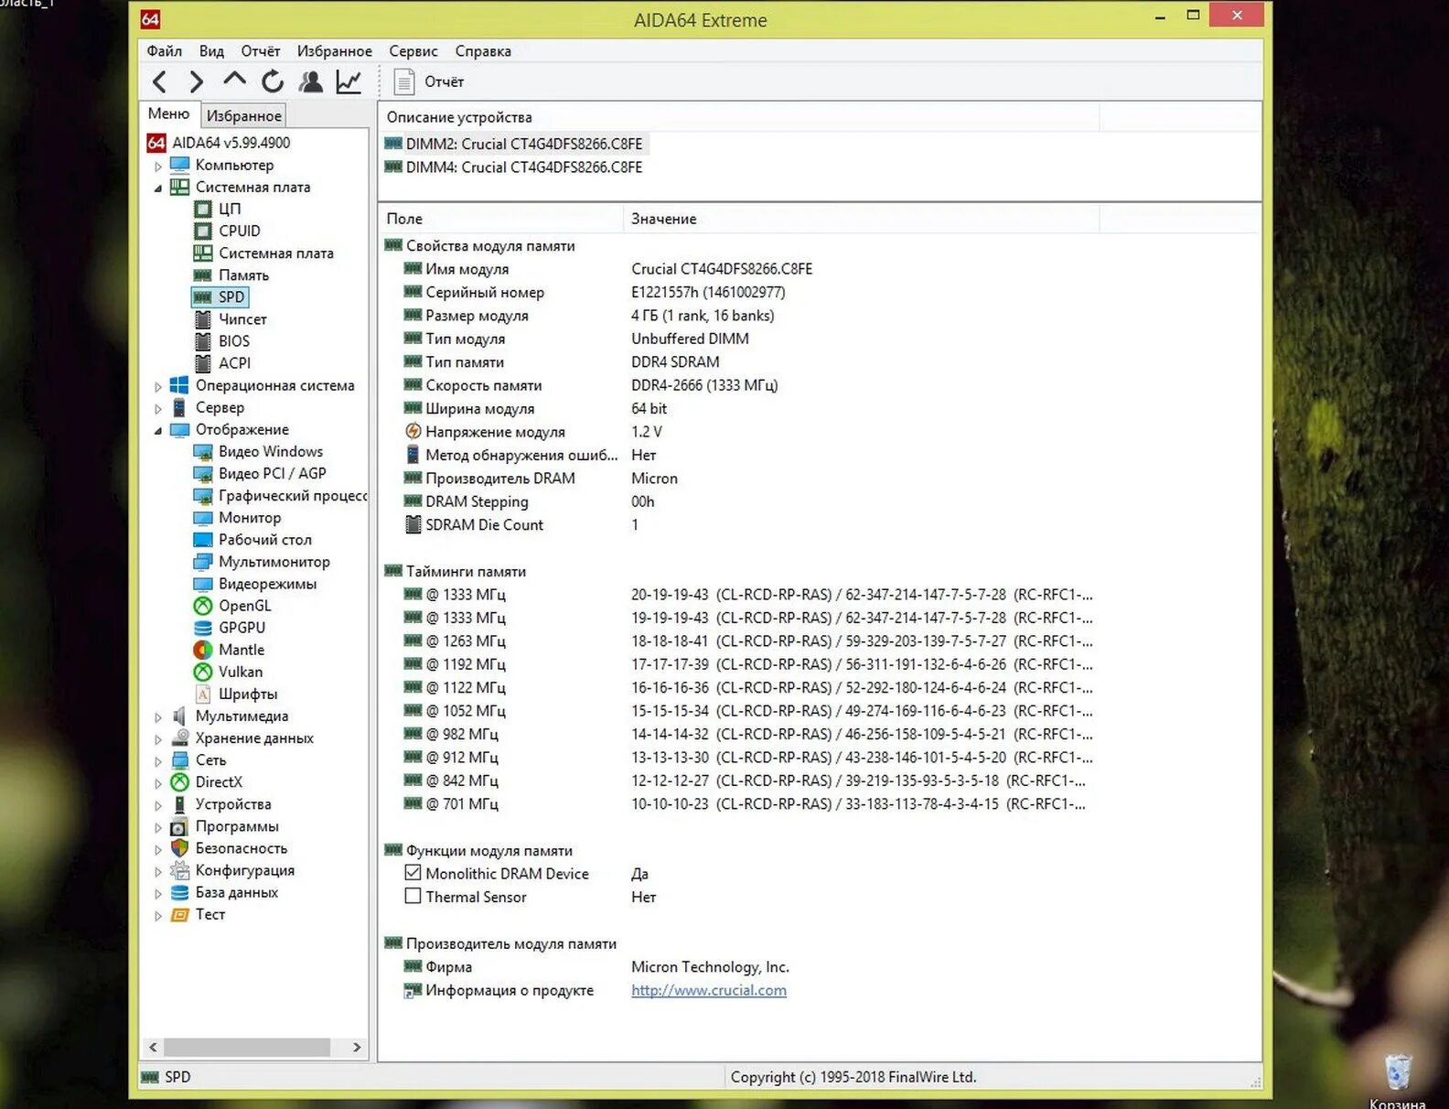Collapse the Системная плата tree node
Viewport: 1449px width, 1109px height.
tap(158, 188)
